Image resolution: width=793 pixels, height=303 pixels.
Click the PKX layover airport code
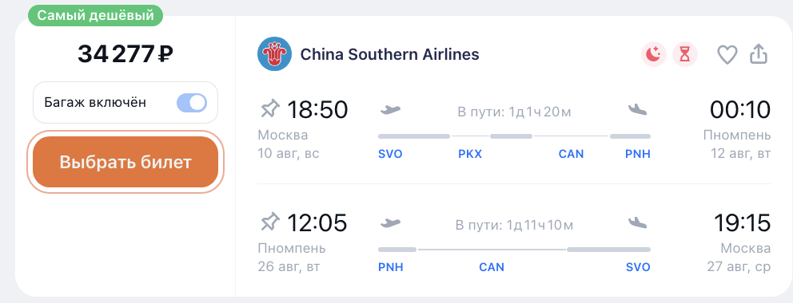tap(470, 154)
